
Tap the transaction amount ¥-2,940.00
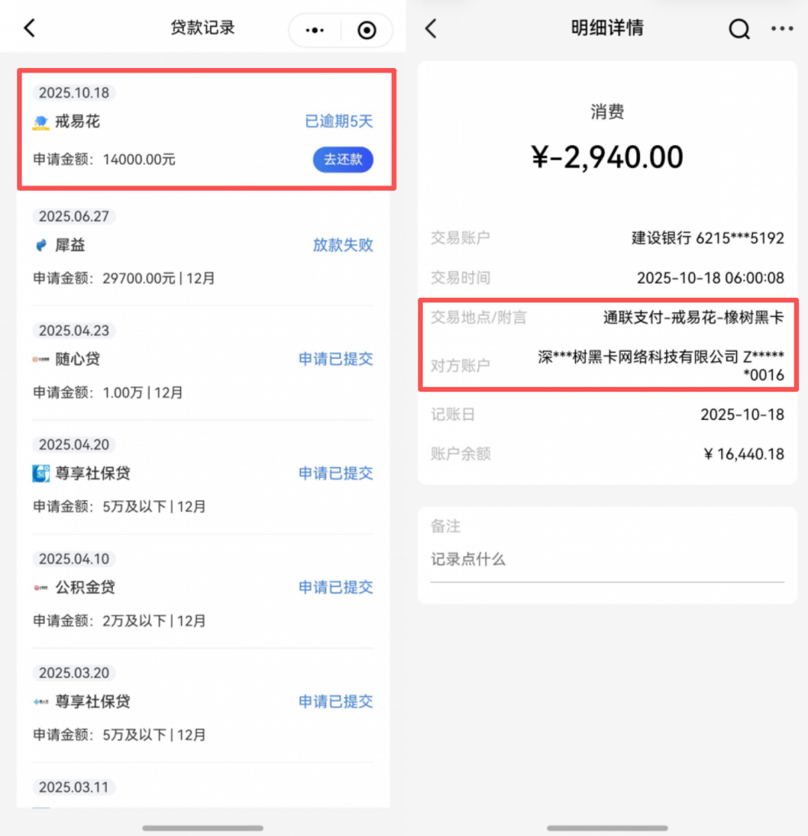[x=607, y=157]
